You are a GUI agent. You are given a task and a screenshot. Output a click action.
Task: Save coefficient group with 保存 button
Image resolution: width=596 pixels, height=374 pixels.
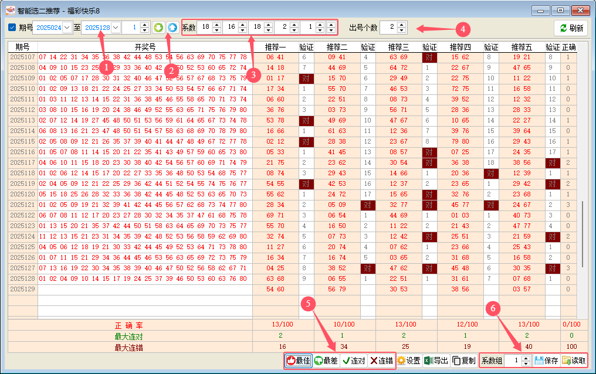[546, 361]
